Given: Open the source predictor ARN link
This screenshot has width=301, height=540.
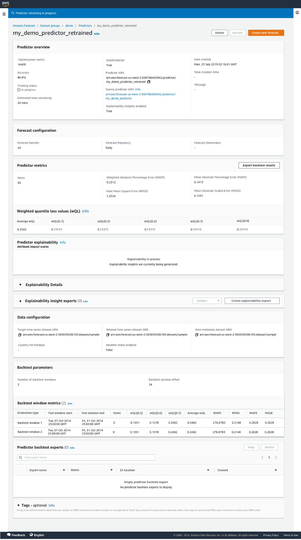Looking at the screenshot, I should click(141, 96).
